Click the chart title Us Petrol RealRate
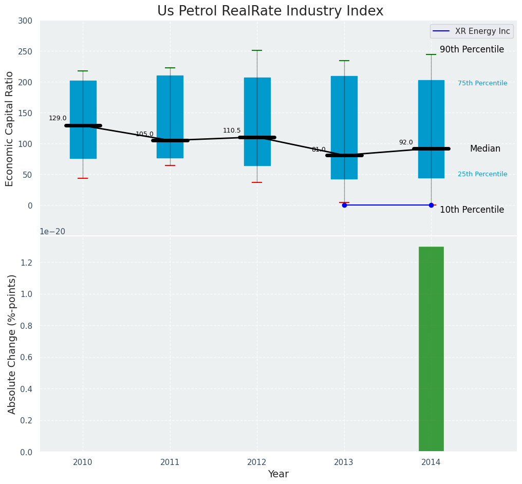Screen dimensions: 522x484 pos(270,11)
